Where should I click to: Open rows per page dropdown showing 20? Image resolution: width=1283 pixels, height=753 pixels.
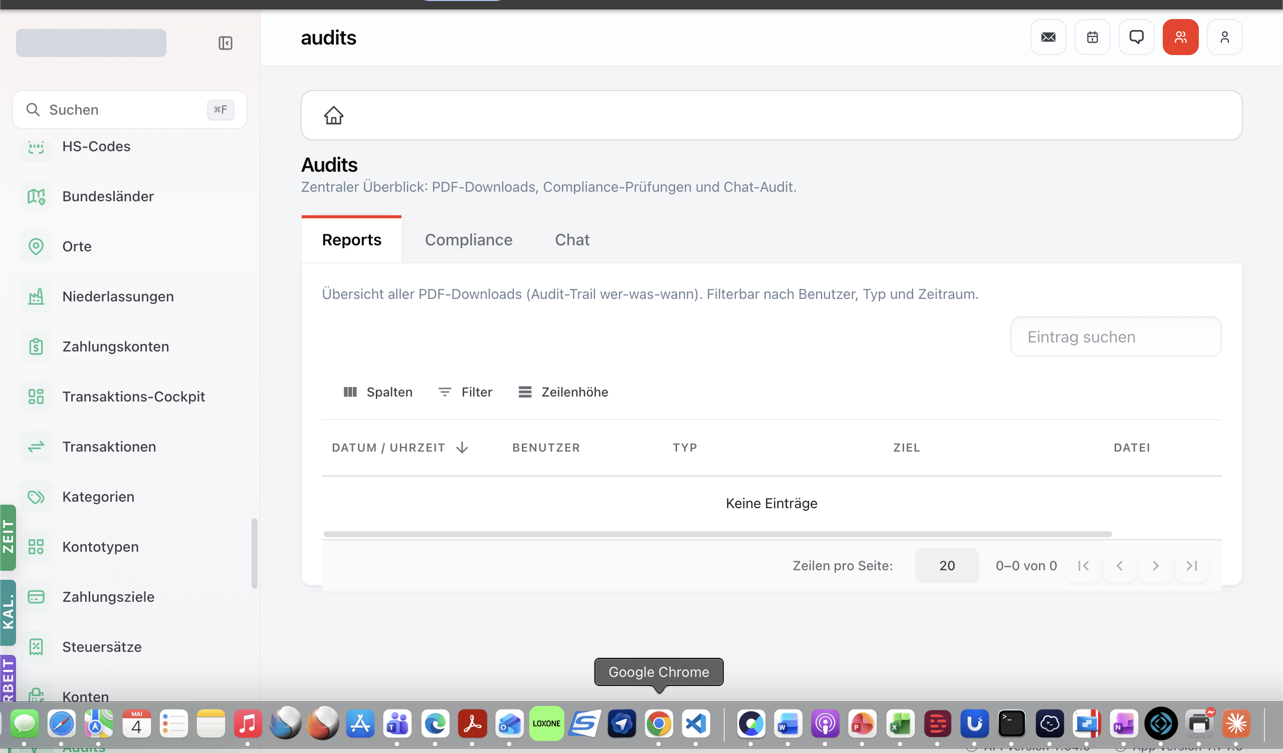pyautogui.click(x=947, y=565)
